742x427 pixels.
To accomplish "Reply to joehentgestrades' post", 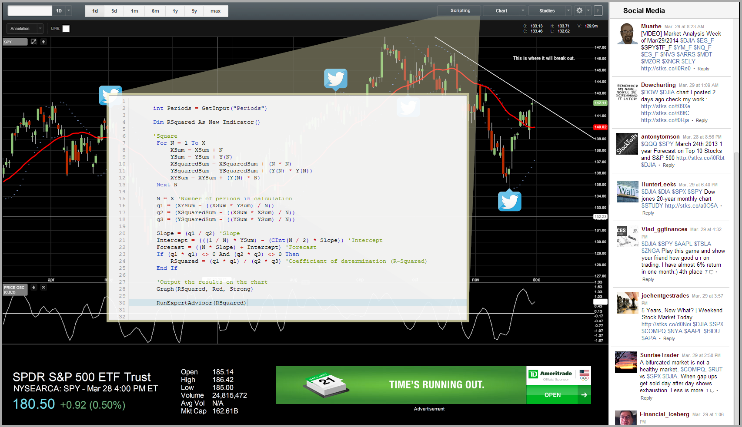I will tap(669, 338).
